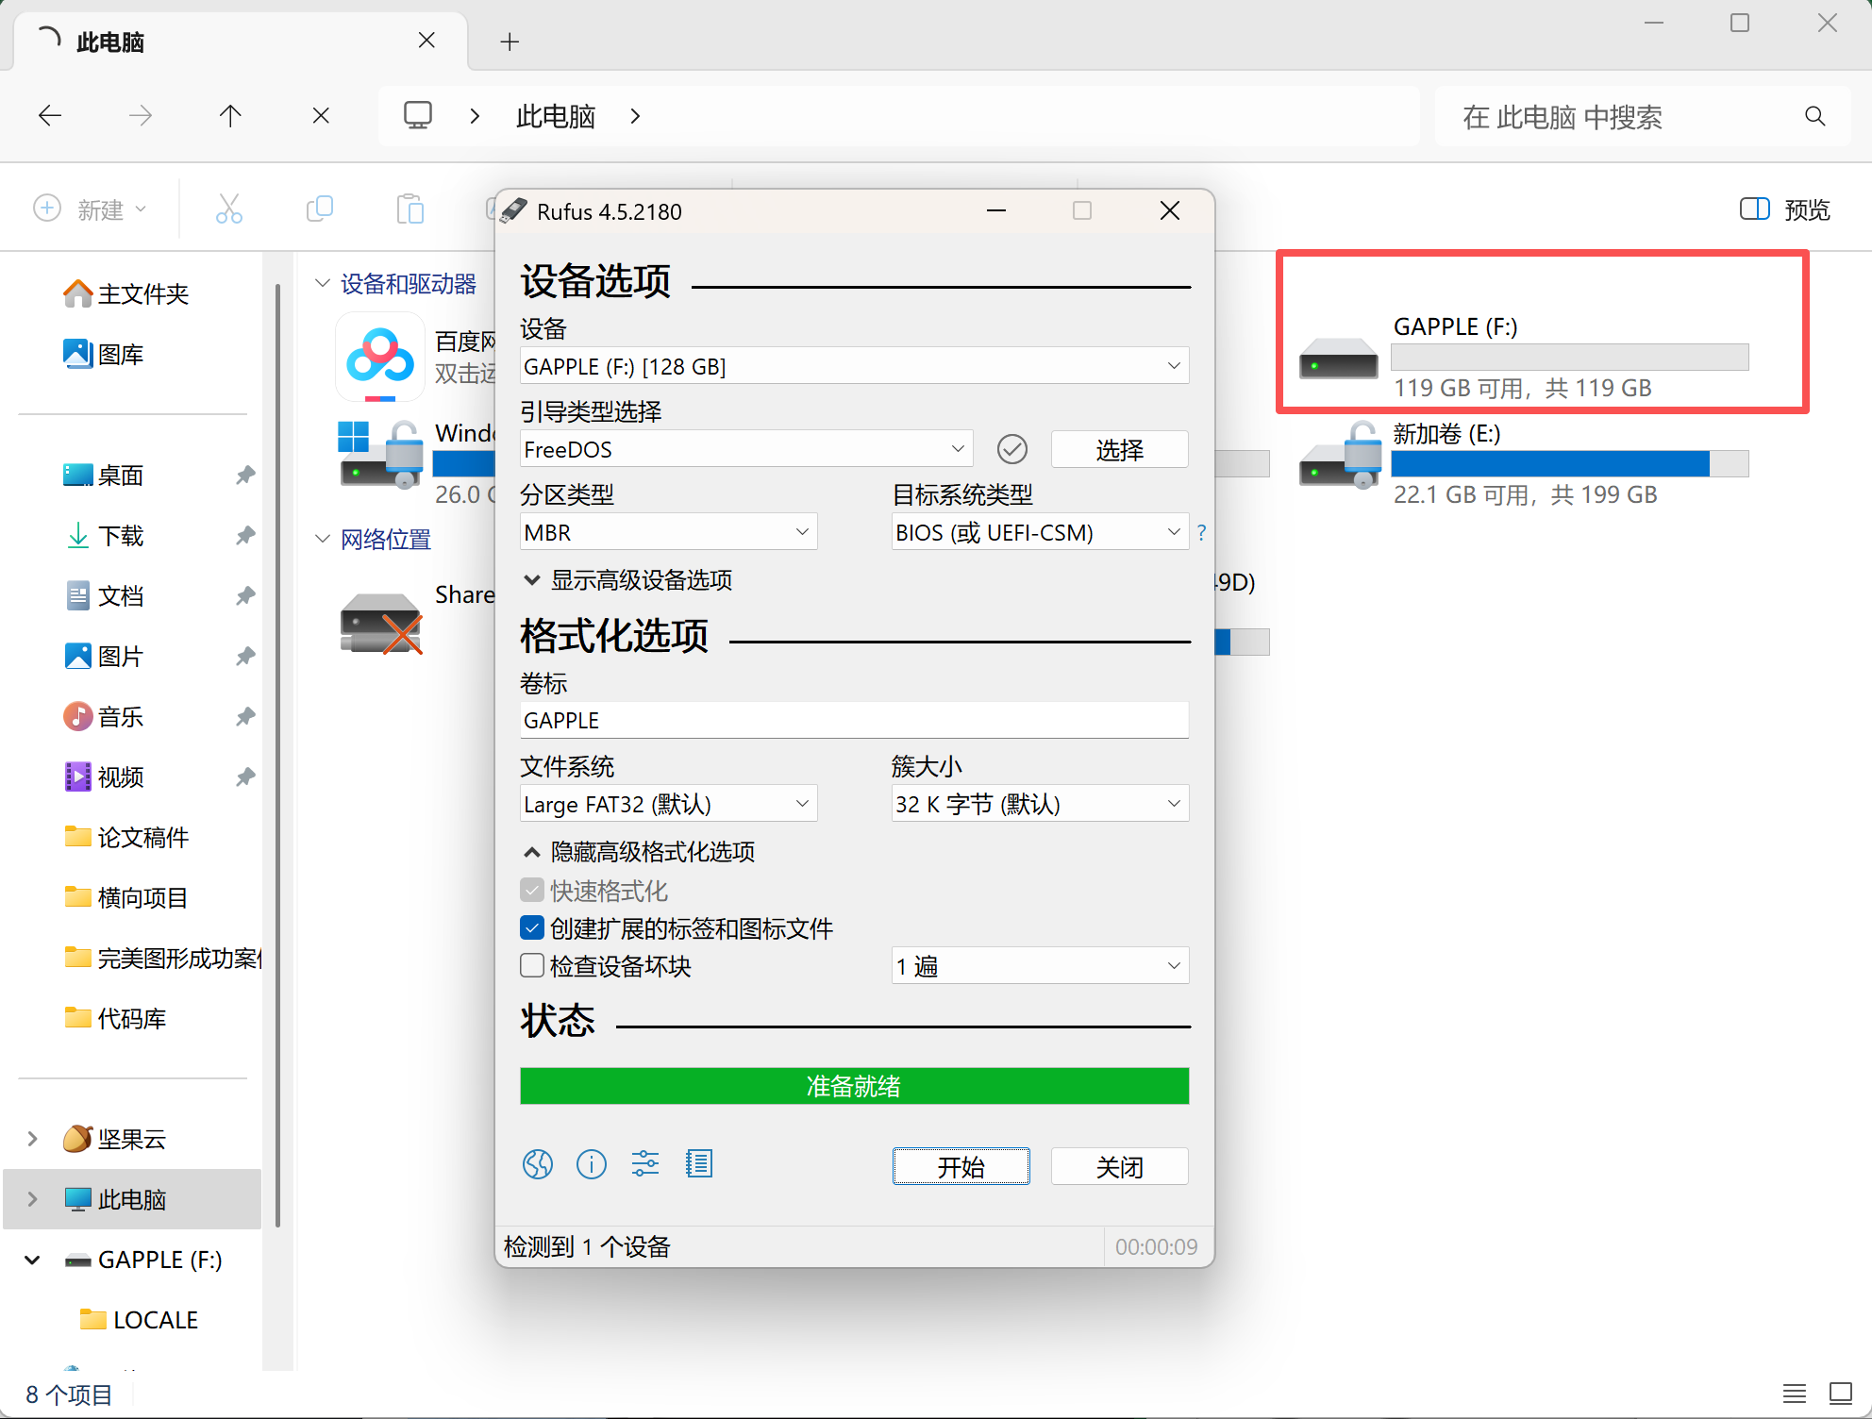Viewport: 1872px width, 1419px height.
Task: Open 图库 in the sidebar
Action: pyautogui.click(x=104, y=355)
